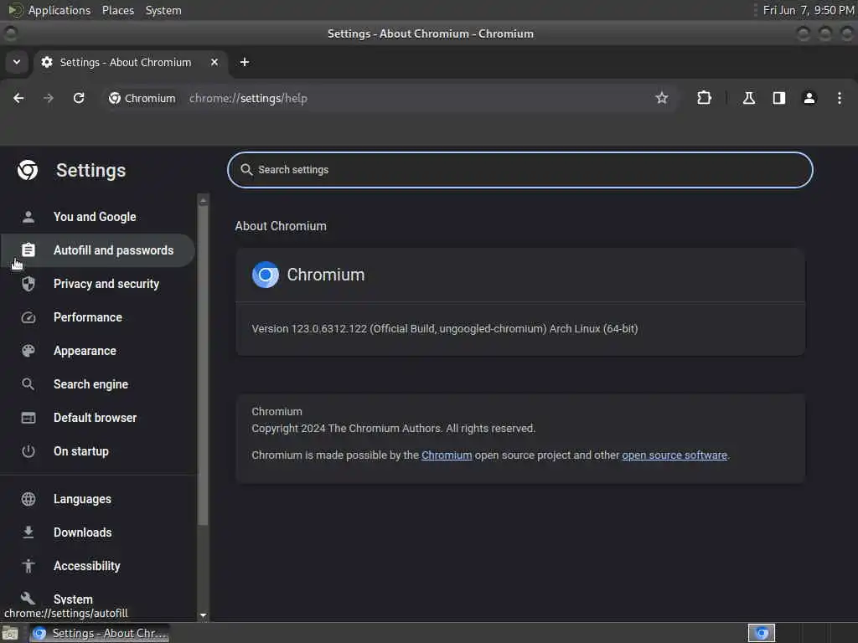Viewport: 858px width, 643px height.
Task: Click the show desktop icon in bottom panel
Action: pos(10,633)
